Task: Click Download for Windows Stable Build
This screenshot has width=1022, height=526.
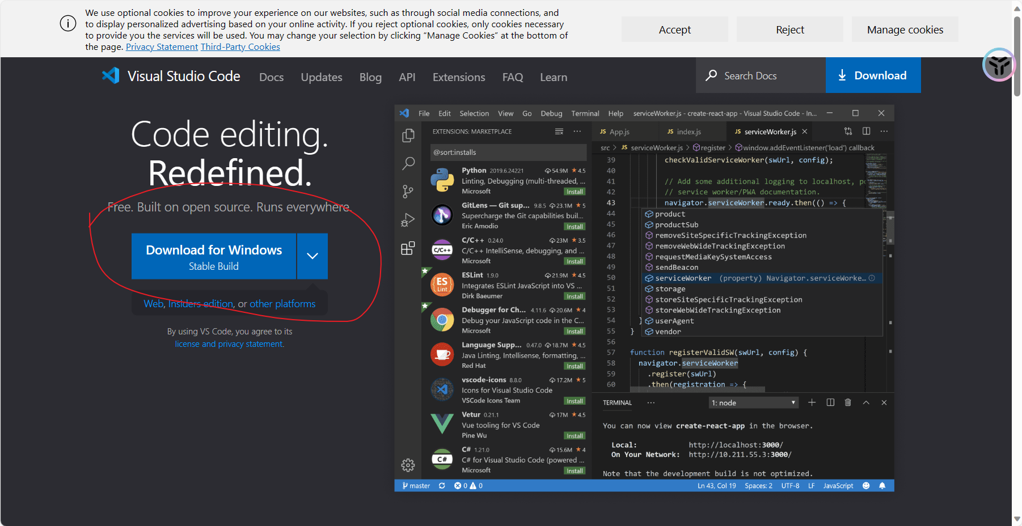Action: coord(214,256)
